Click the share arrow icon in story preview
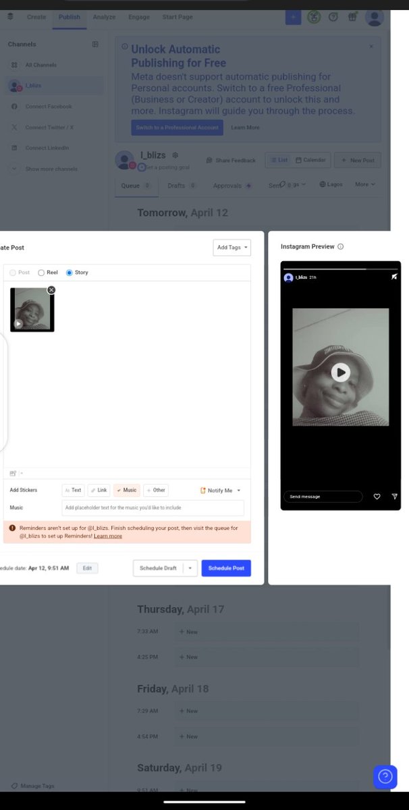The image size is (409, 810). click(394, 496)
